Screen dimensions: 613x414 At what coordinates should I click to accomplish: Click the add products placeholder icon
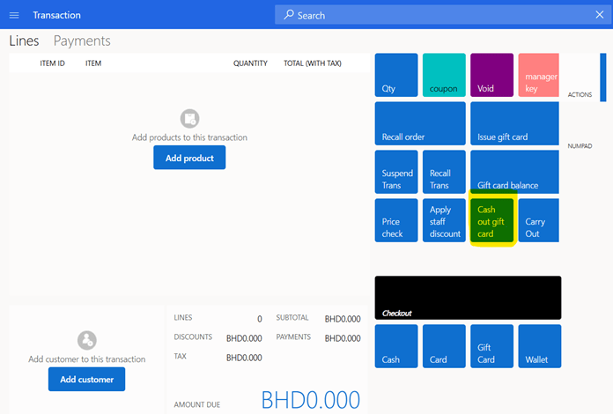click(x=189, y=118)
